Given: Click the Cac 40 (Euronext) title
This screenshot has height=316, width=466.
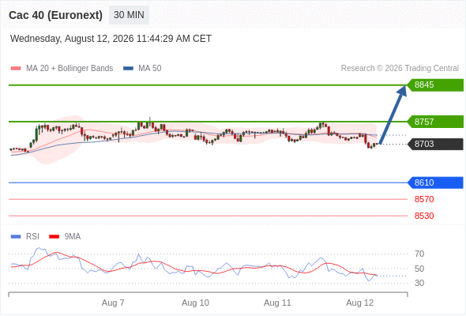Looking at the screenshot, I should click(55, 15).
